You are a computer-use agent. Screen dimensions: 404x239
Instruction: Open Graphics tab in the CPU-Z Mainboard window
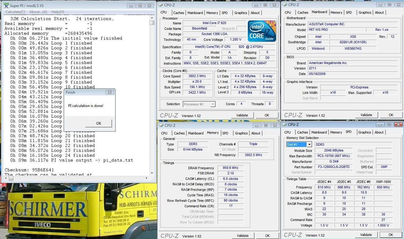tap(365, 12)
